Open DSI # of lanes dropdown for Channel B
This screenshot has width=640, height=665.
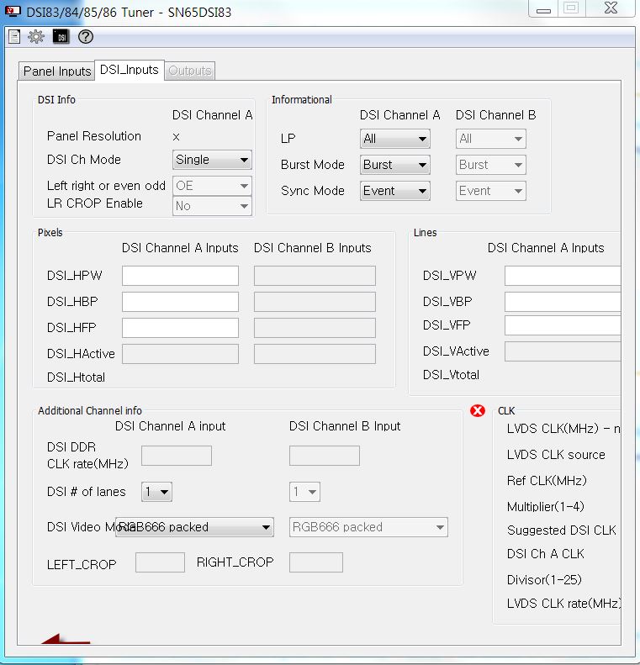tap(304, 492)
